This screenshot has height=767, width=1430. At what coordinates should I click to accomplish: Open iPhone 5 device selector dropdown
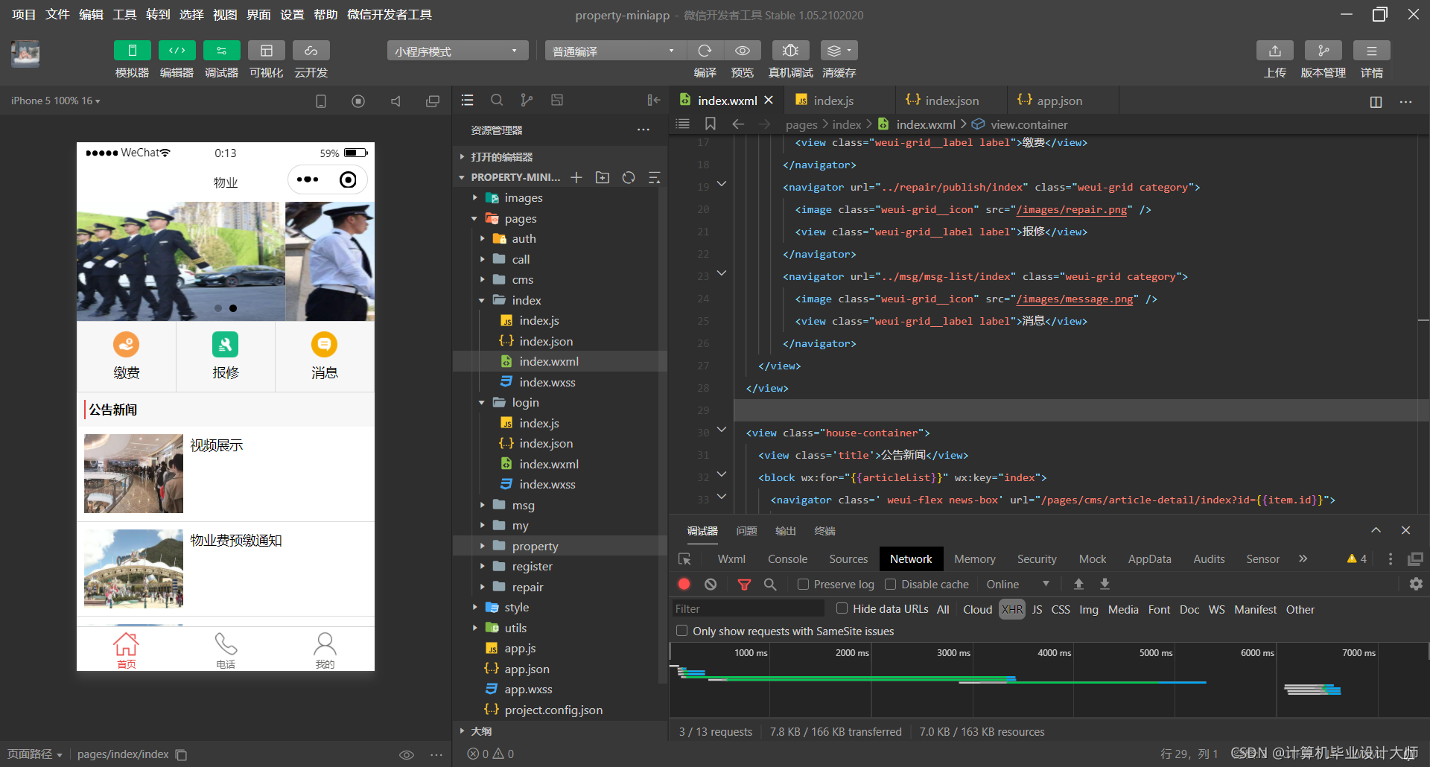click(x=56, y=101)
